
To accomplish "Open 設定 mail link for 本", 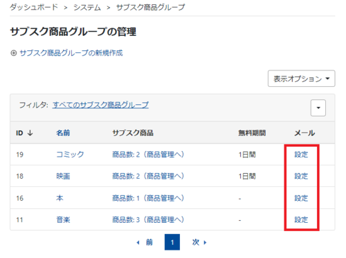I will pos(301,198).
